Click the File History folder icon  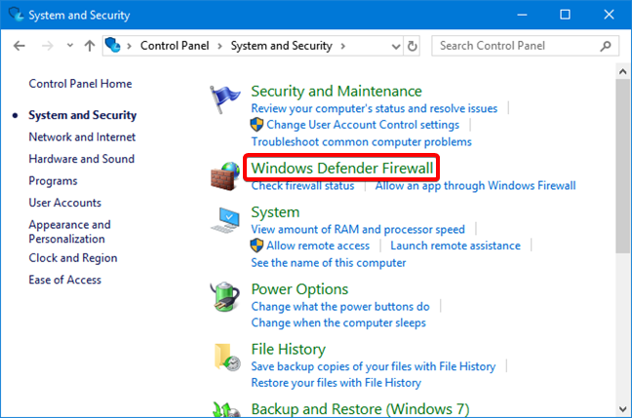(227, 358)
